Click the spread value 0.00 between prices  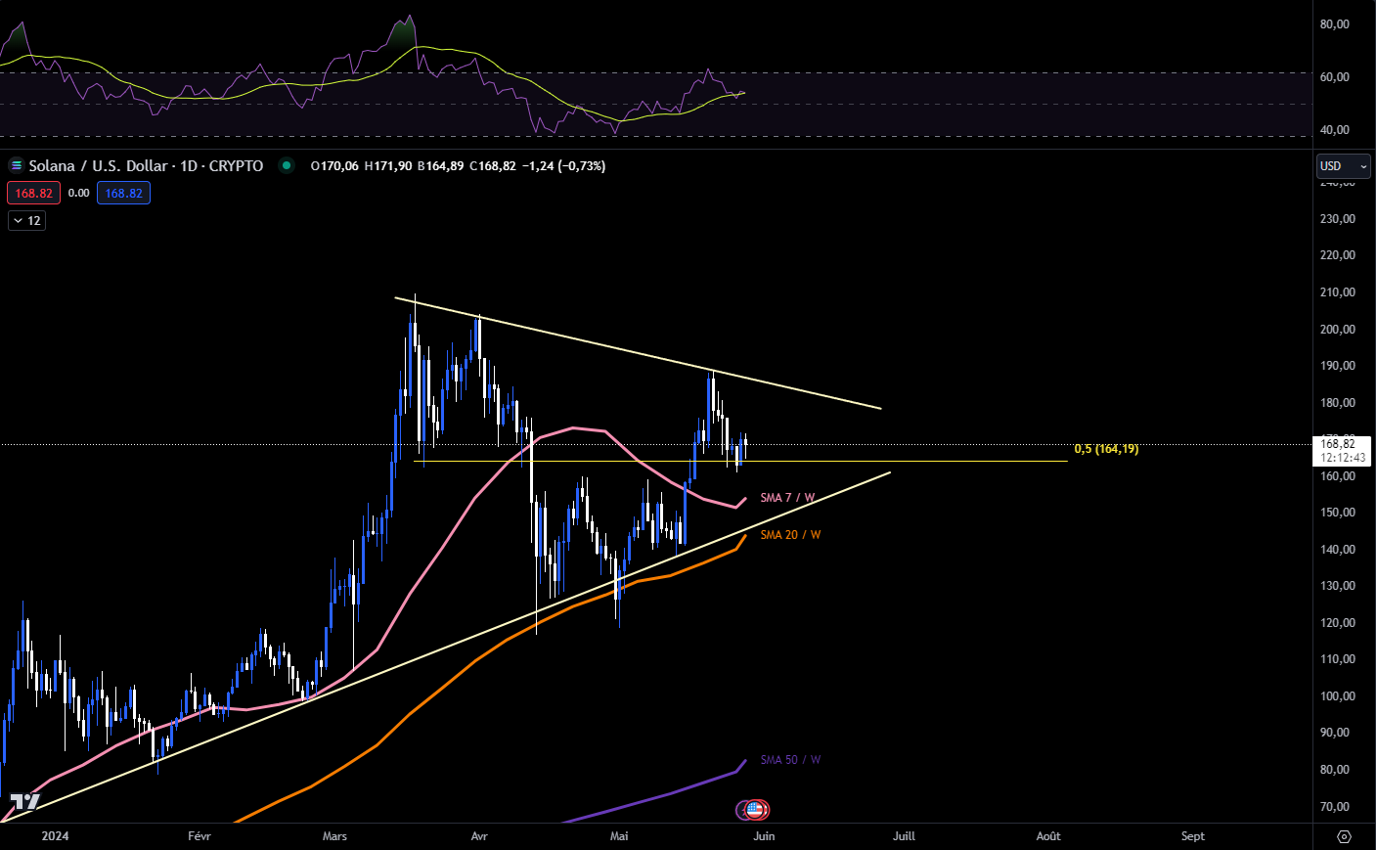(79, 194)
